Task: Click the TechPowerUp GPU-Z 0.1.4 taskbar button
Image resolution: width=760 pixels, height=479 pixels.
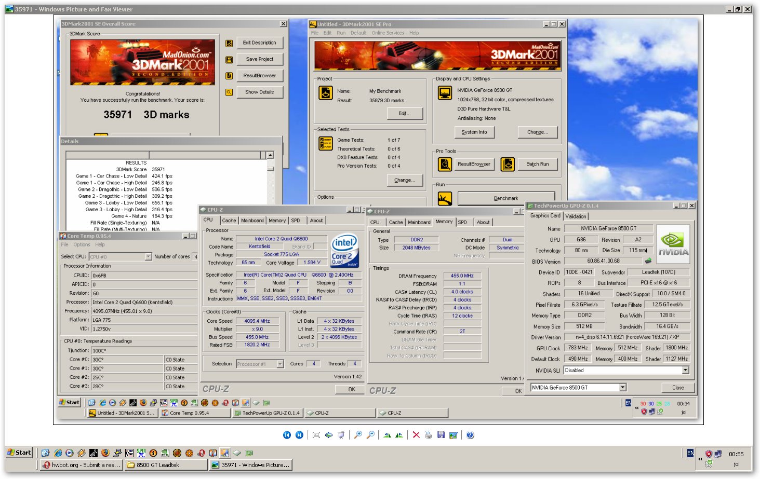Action: 267,413
